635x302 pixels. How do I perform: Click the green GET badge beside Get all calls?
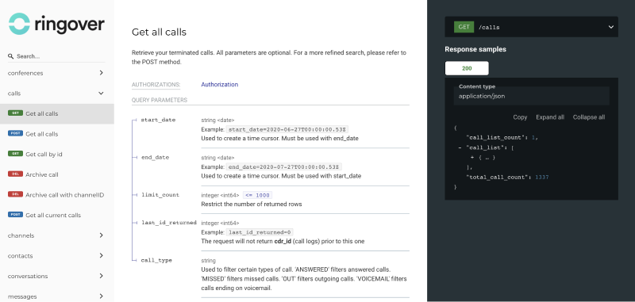[15, 113]
